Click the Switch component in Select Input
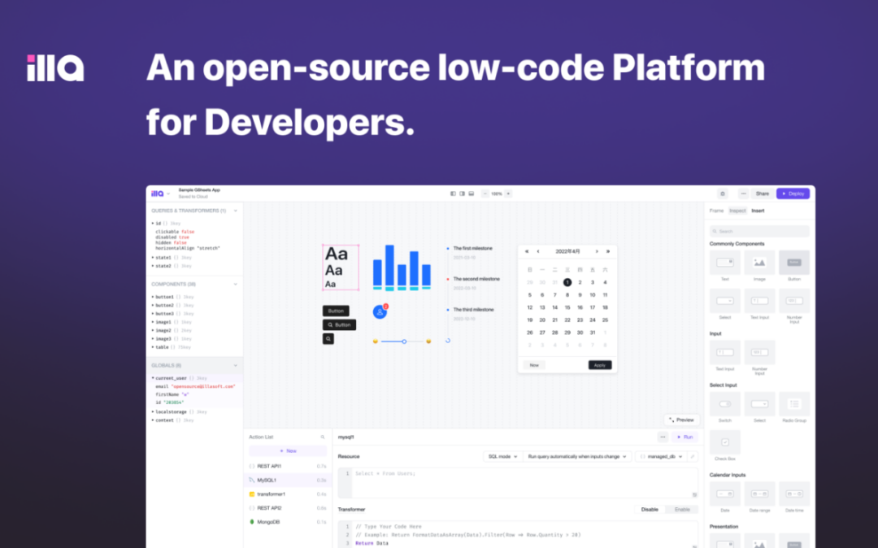The height and width of the screenshot is (548, 878). [724, 404]
